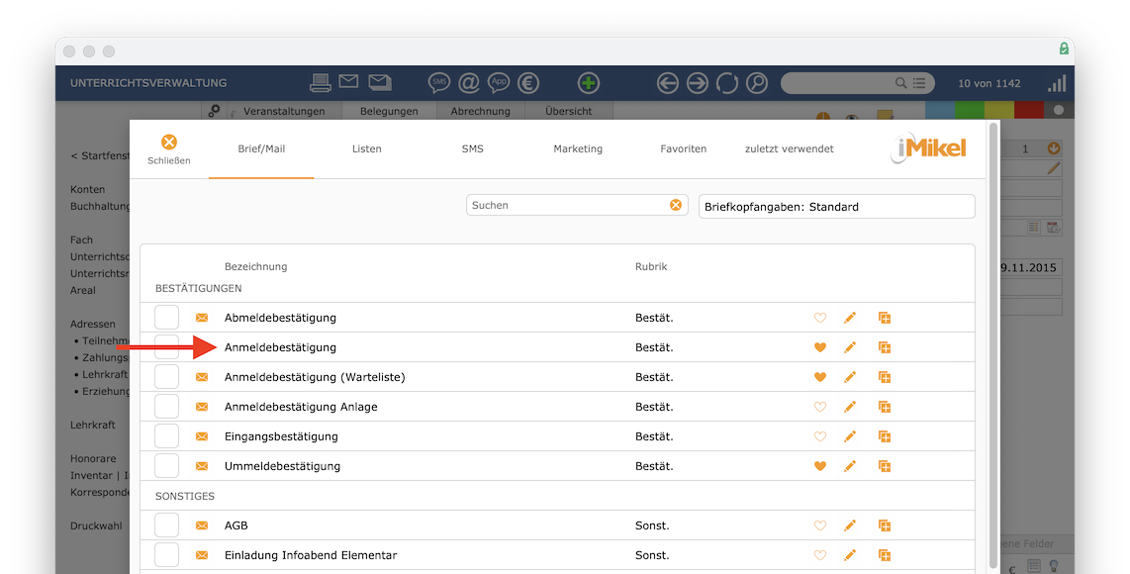This screenshot has height=574, width=1130.
Task: Click the Euro currency toolbar icon
Action: [528, 83]
